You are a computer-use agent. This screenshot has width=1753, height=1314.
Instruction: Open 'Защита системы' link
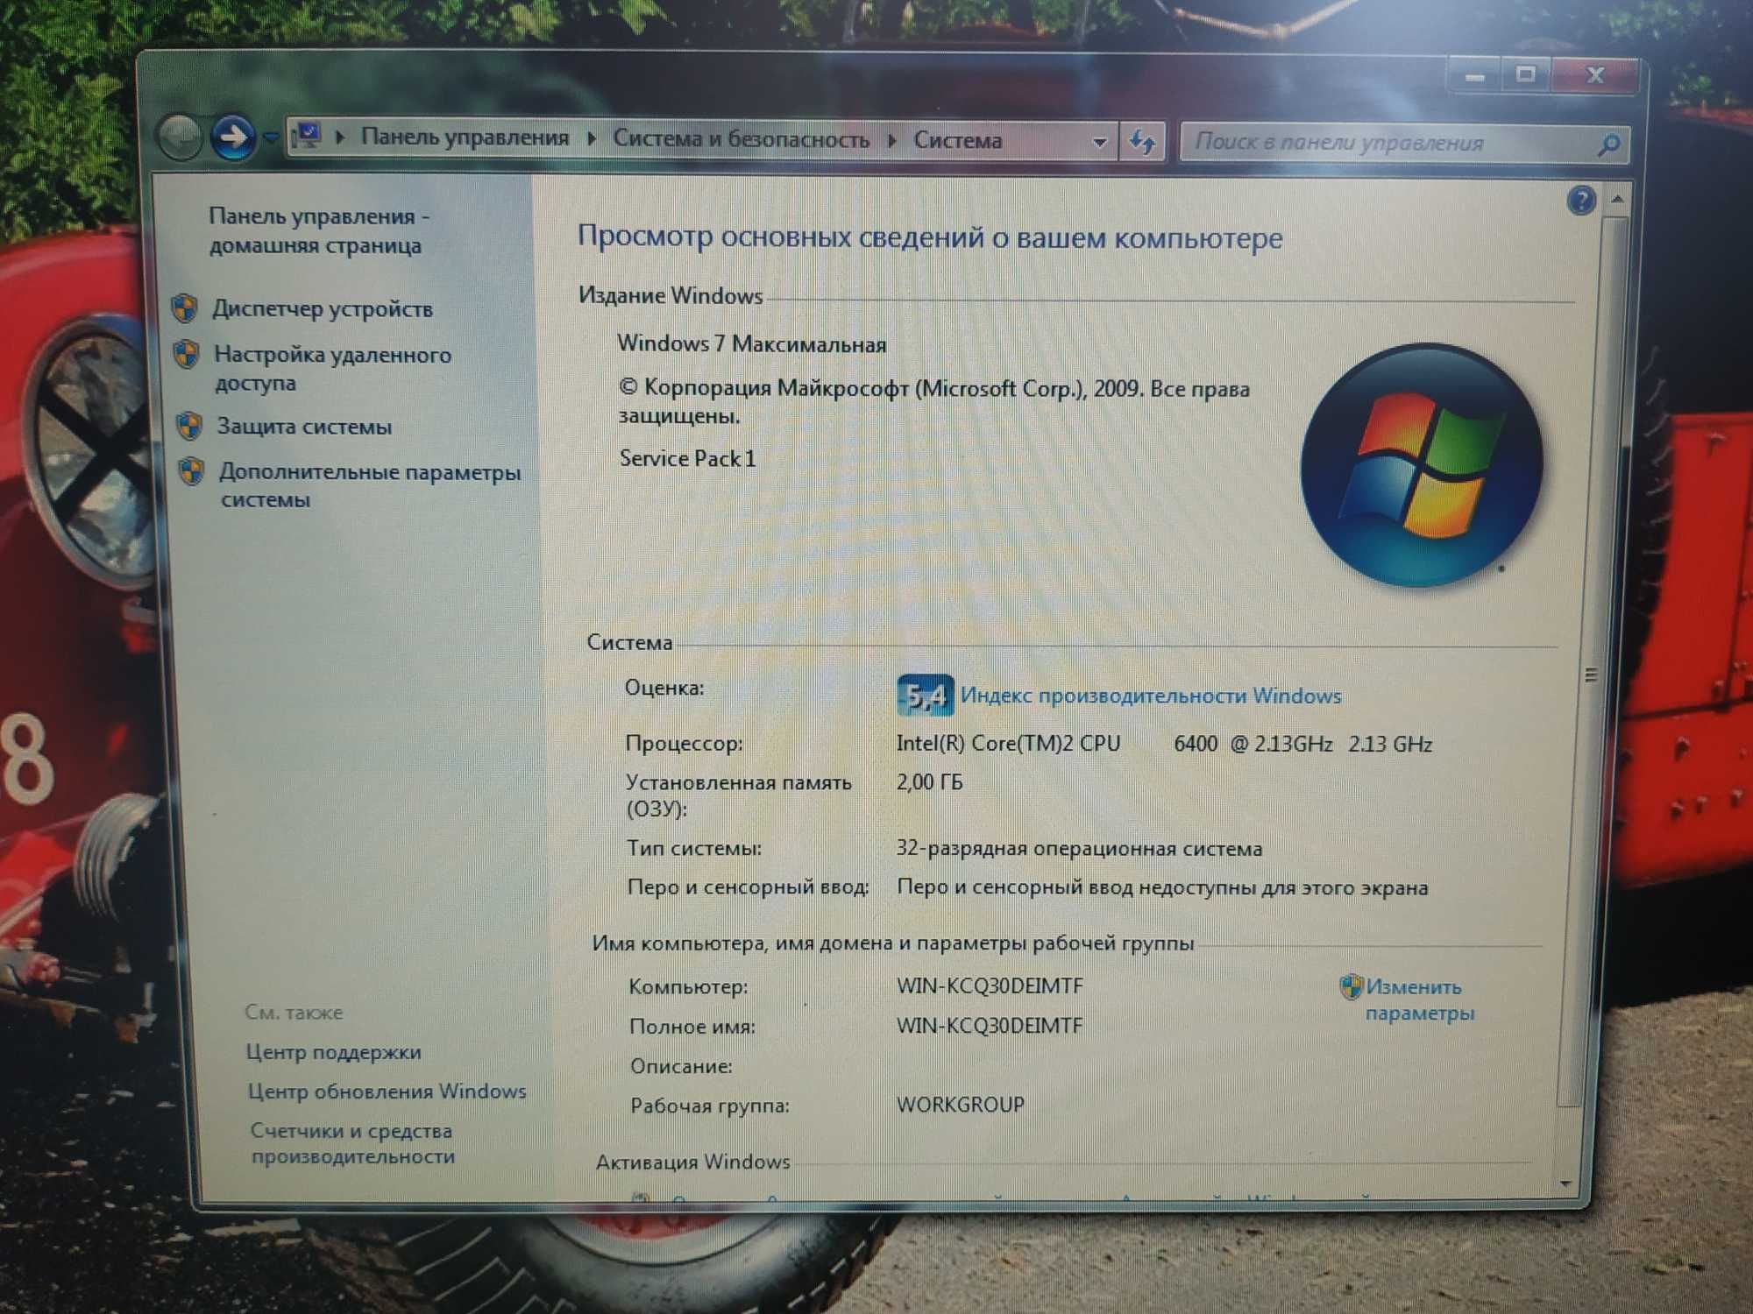[304, 427]
